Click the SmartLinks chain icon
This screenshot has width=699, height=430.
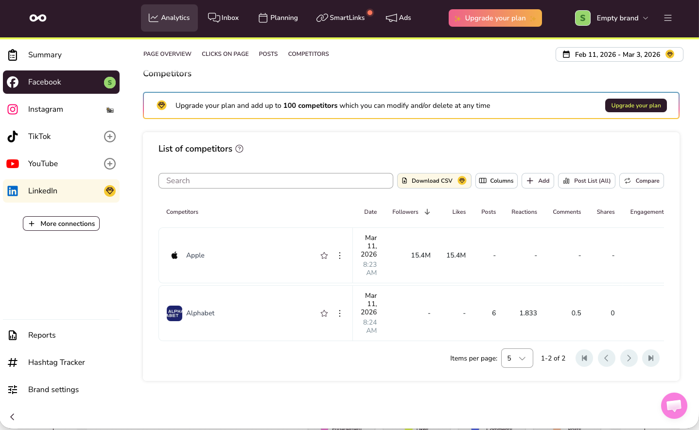322,17
